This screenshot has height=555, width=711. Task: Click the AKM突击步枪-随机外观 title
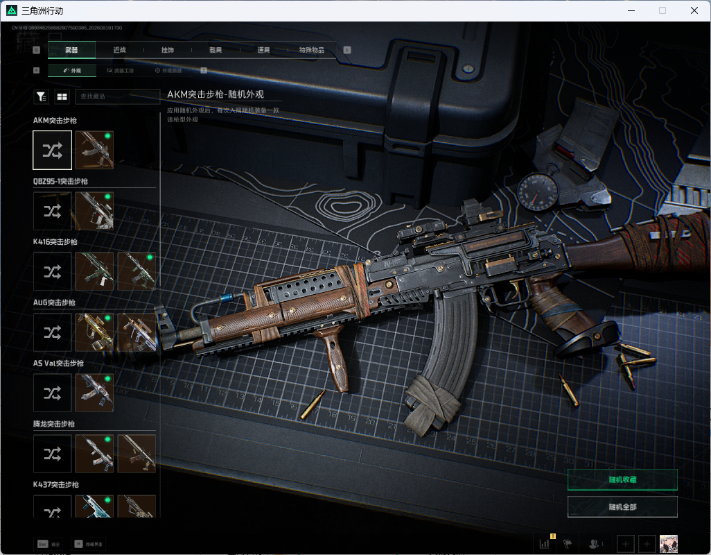(x=216, y=94)
